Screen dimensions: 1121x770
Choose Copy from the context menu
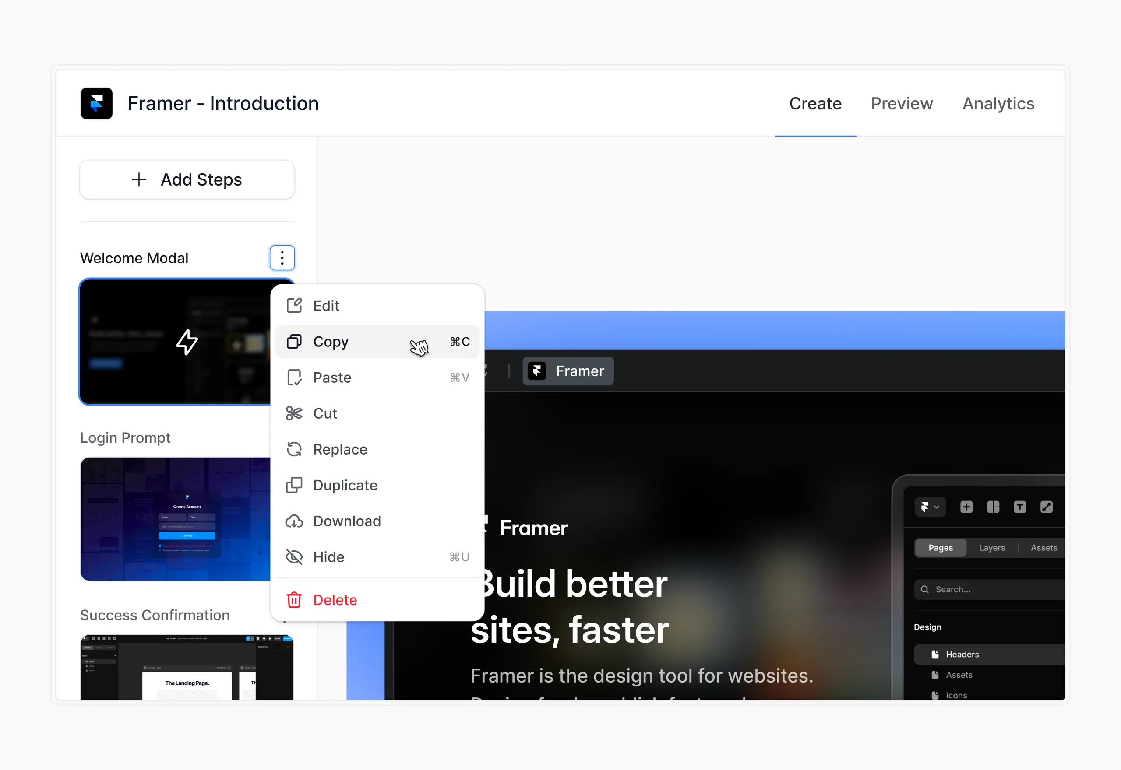coord(377,342)
